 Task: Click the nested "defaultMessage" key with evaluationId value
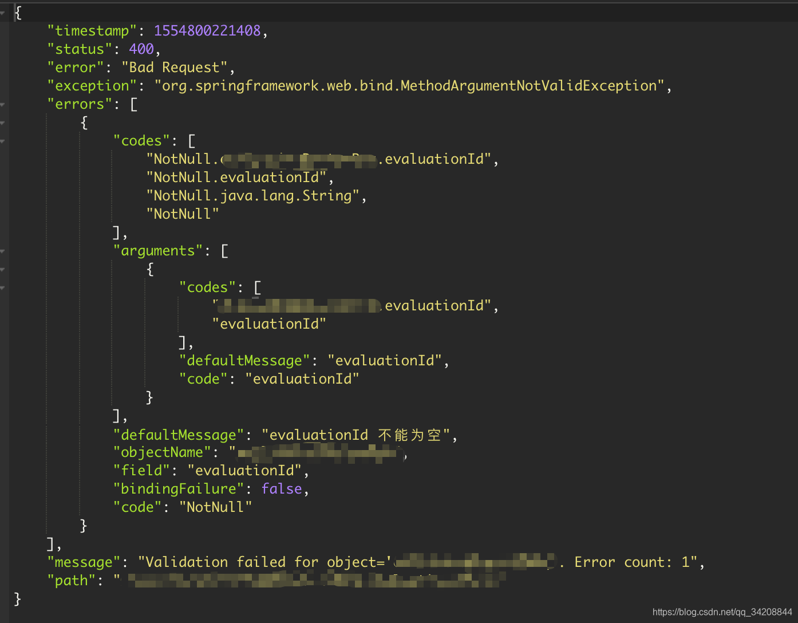[244, 361]
